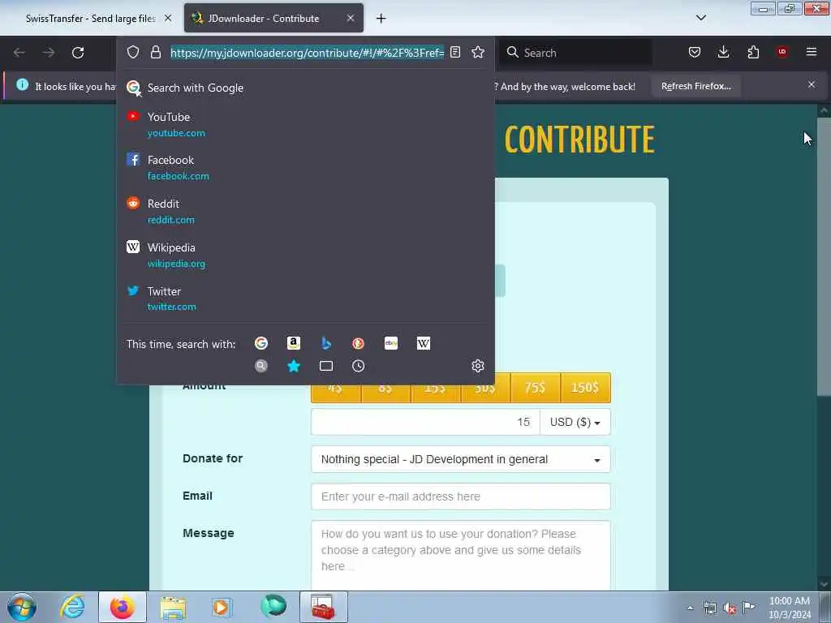Open the Donate for dropdown
Image resolution: width=831 pixels, height=623 pixels.
point(461,459)
